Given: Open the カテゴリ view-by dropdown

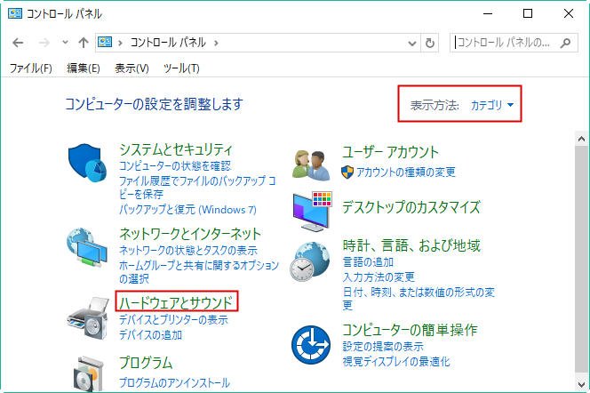Looking at the screenshot, I should tap(492, 105).
